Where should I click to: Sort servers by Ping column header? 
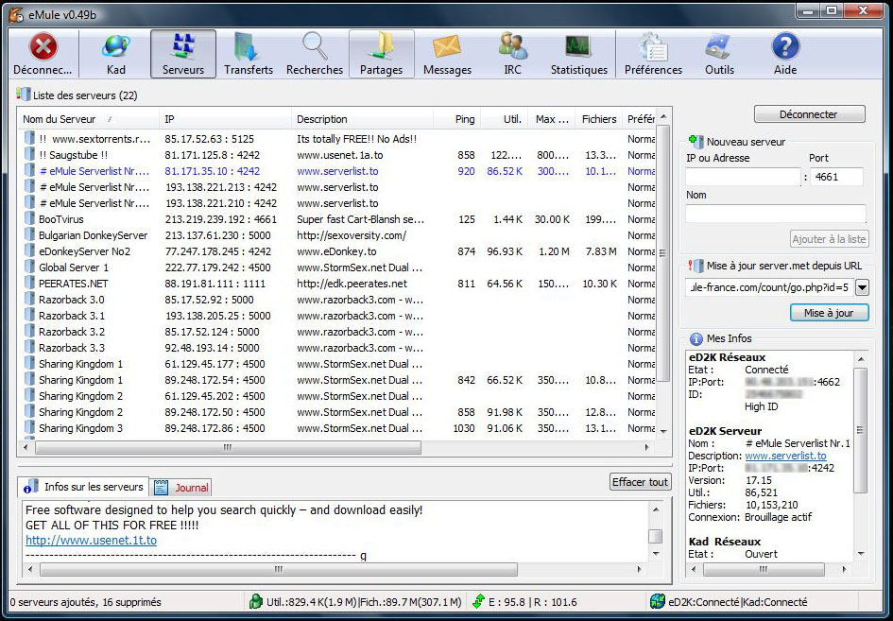458,119
